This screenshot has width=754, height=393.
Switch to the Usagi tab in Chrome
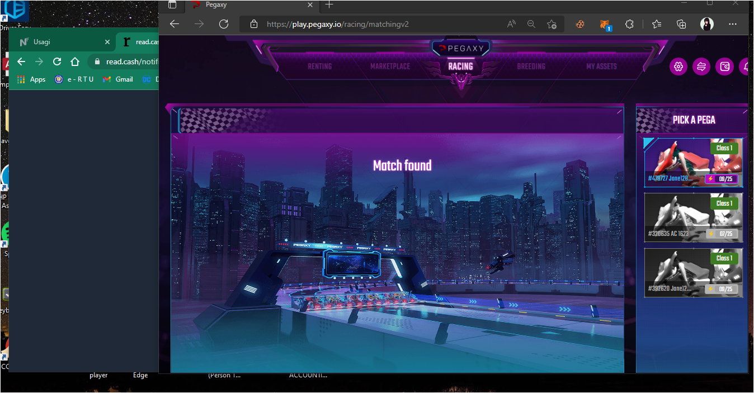pyautogui.click(x=64, y=42)
